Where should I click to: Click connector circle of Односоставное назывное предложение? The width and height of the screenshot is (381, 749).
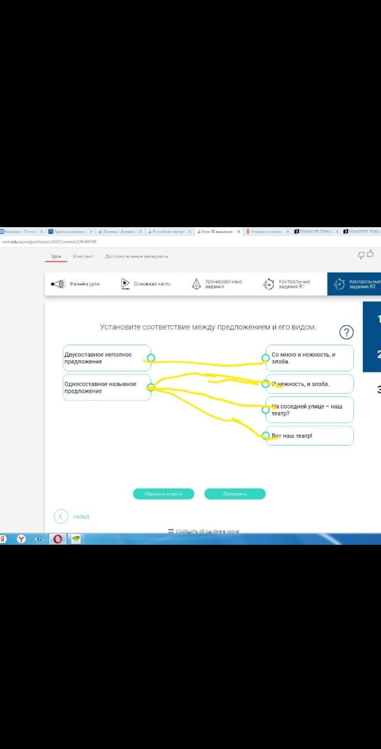click(151, 387)
